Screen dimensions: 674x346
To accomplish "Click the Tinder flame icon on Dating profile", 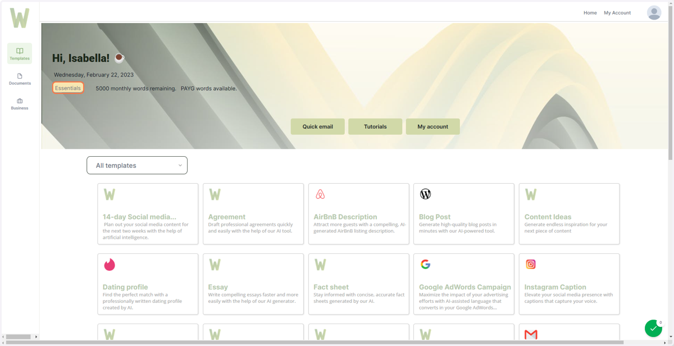I will click(x=110, y=264).
